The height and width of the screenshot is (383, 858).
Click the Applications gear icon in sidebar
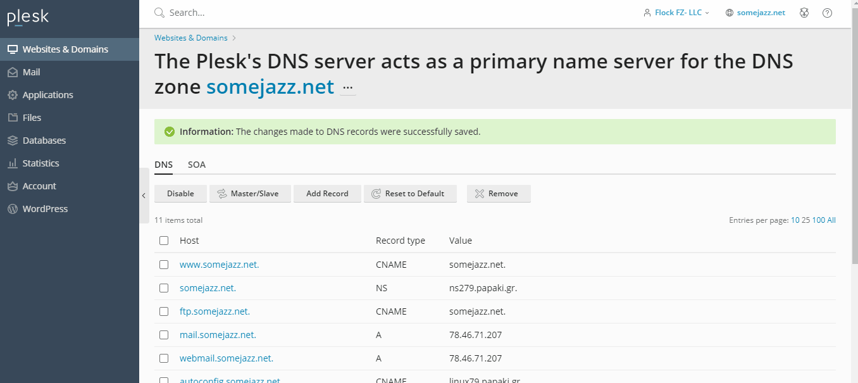(x=13, y=95)
